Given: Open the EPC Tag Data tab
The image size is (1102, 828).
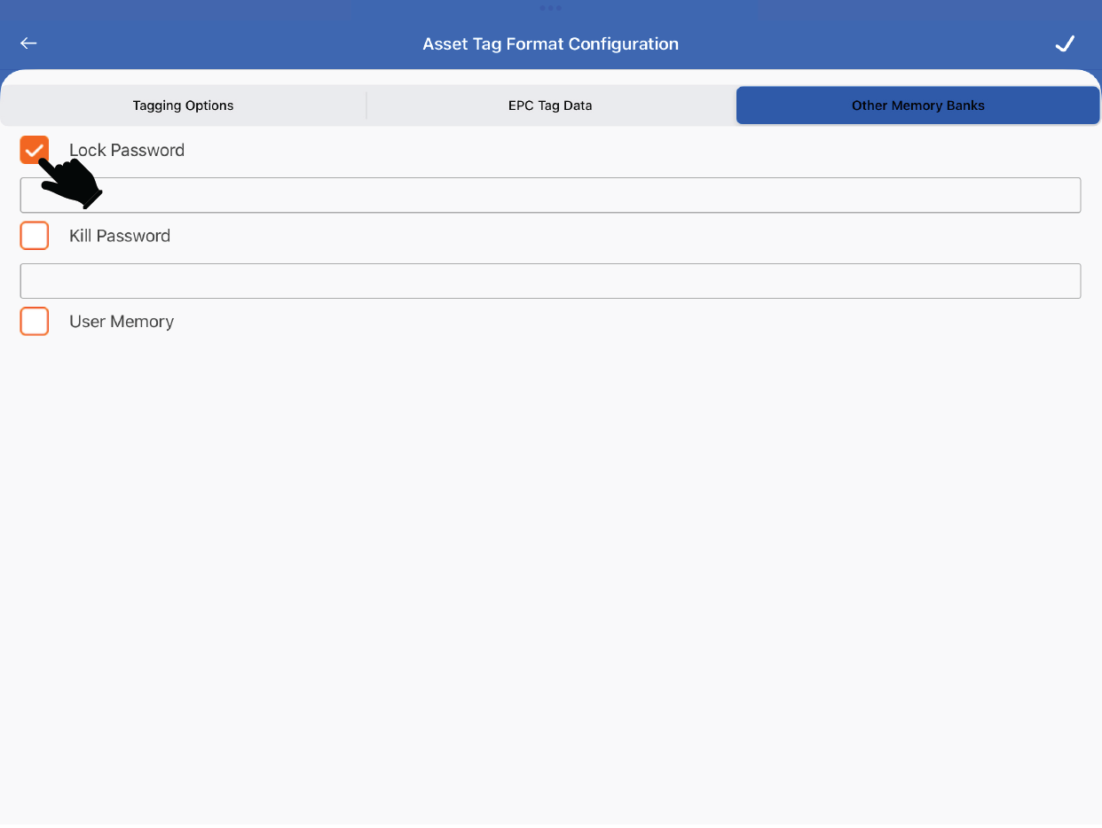Looking at the screenshot, I should point(550,105).
